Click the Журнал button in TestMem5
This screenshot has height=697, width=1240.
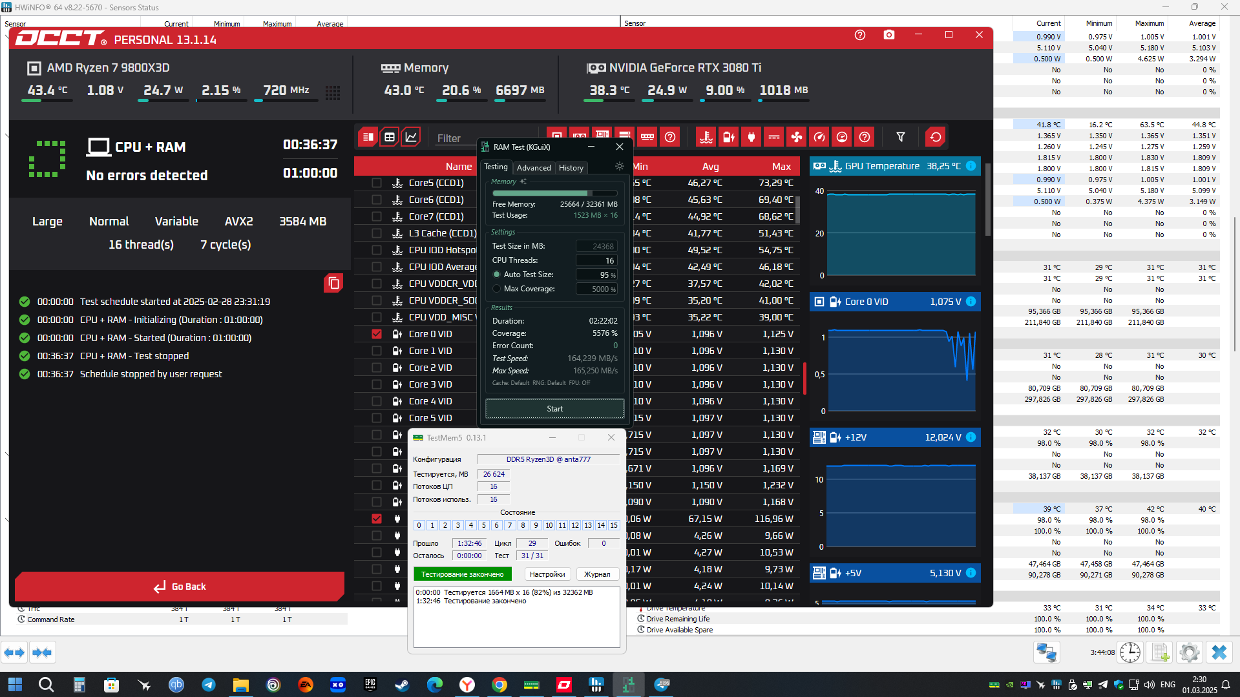(x=597, y=574)
